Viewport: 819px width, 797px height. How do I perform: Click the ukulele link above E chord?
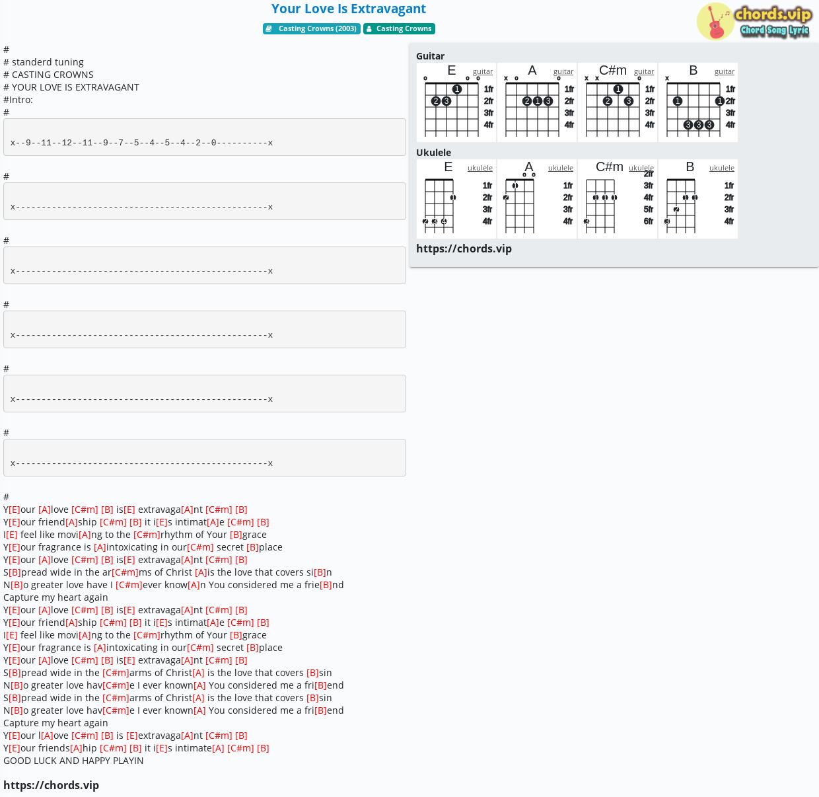(x=480, y=168)
